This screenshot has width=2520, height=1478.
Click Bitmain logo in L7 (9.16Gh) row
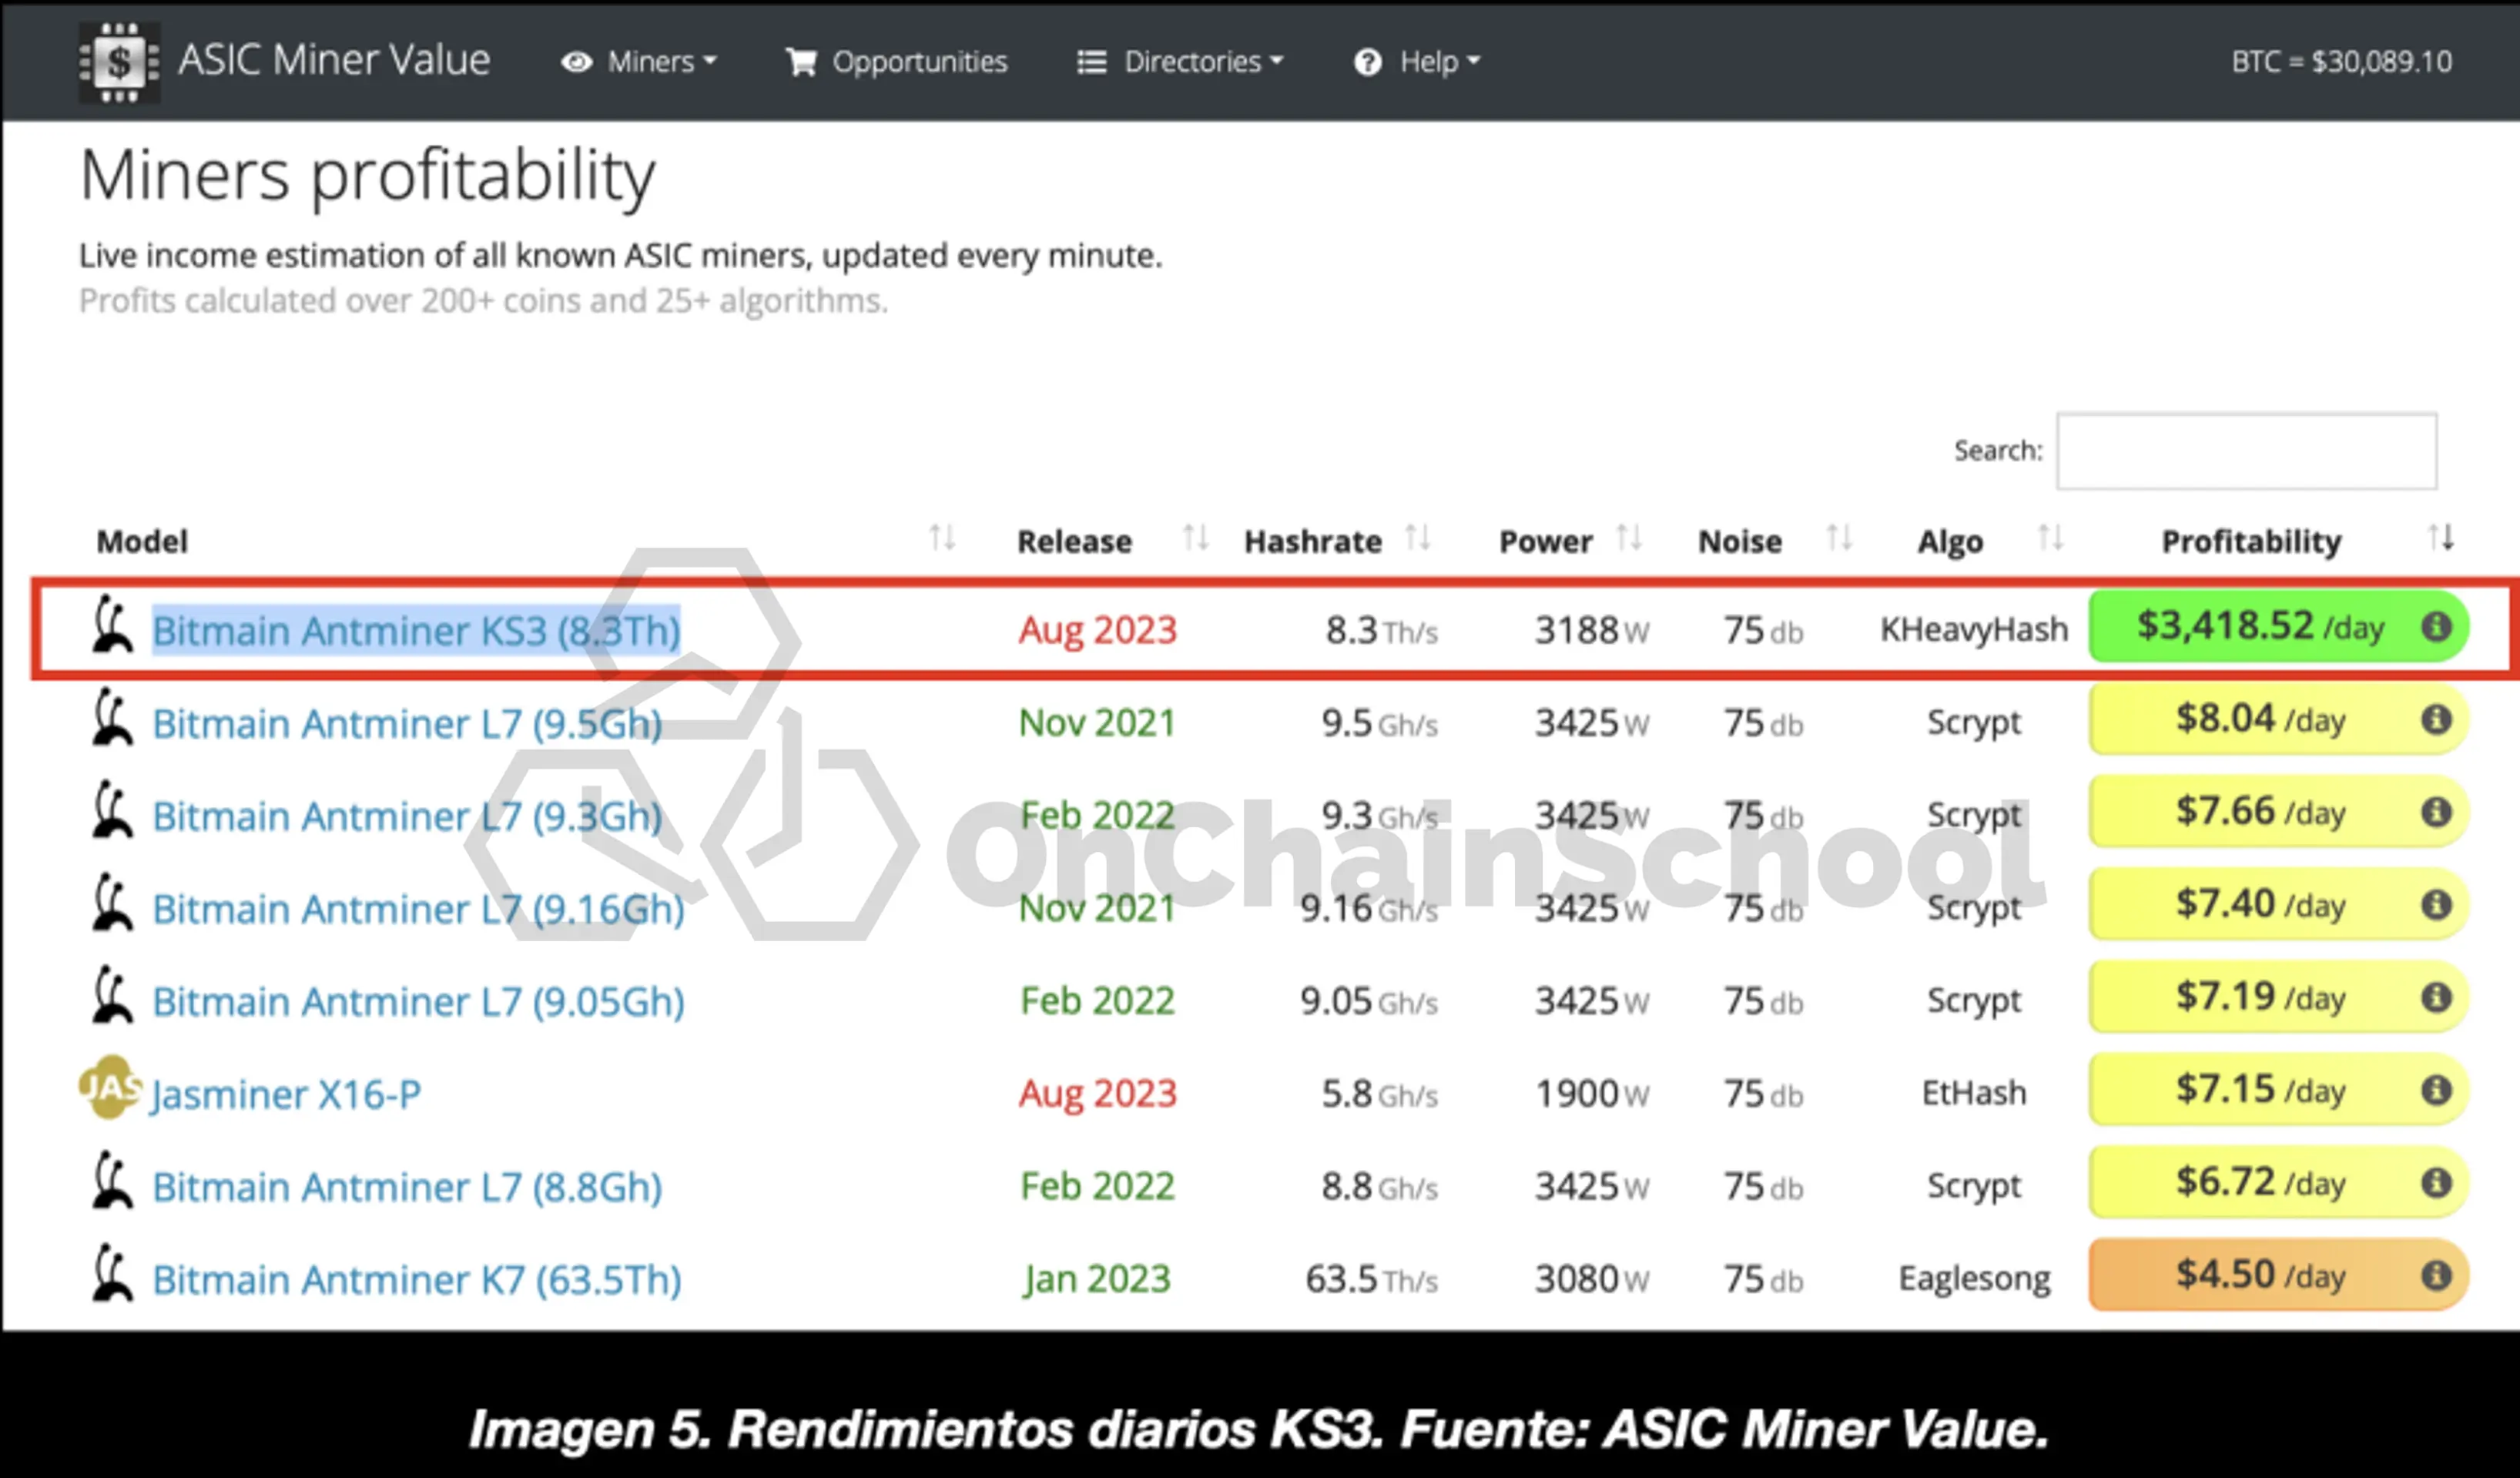(x=112, y=902)
